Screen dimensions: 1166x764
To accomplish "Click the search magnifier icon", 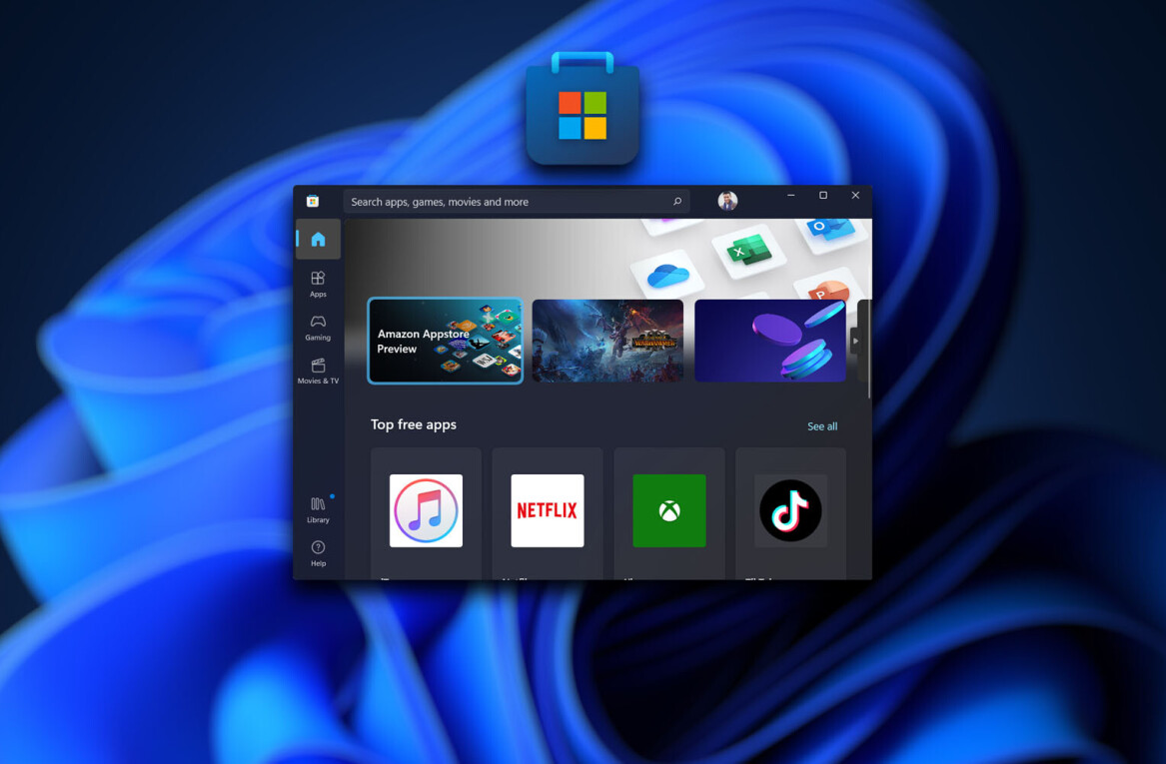I will pos(676,202).
